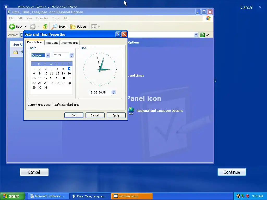Switch to Date, Time, Language taskbar item
Image resolution: width=267 pixels, height=200 pixels.
90,196
